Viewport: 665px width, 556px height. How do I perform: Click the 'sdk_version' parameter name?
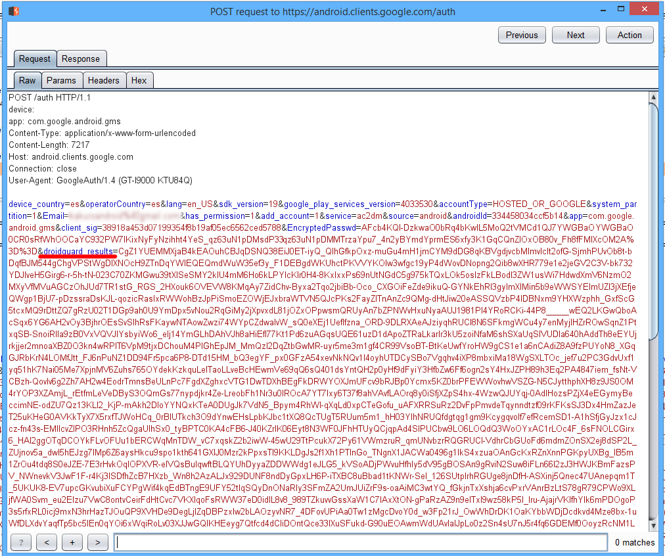[241, 204]
